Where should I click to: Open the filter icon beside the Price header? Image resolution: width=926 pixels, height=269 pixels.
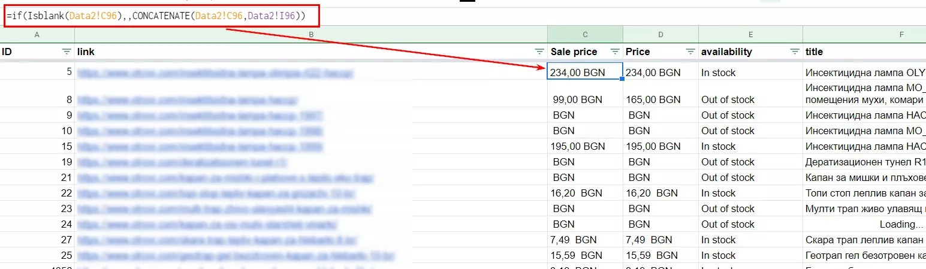click(690, 52)
